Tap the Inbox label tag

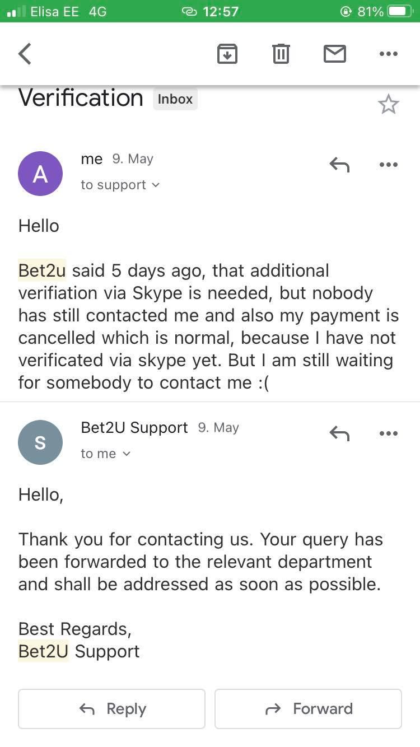[175, 99]
